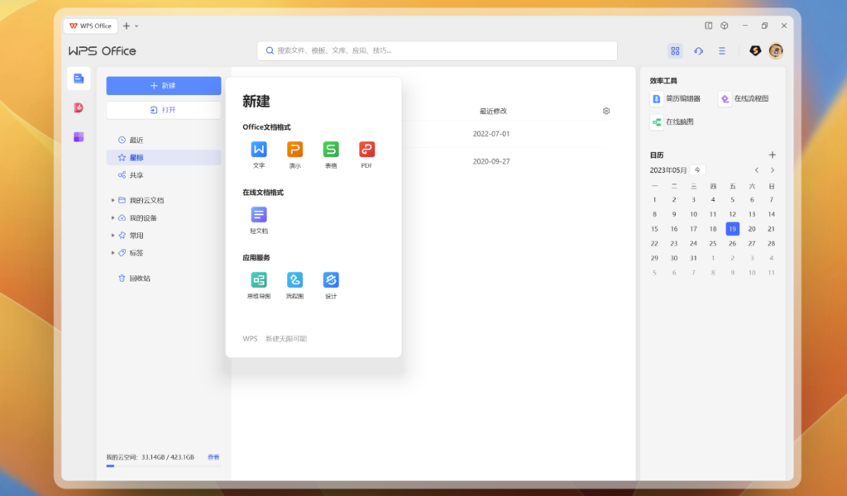Create a new 轻文档 online document

pos(259,216)
